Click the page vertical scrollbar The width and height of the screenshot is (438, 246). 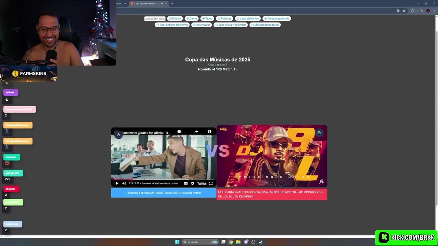436,118
